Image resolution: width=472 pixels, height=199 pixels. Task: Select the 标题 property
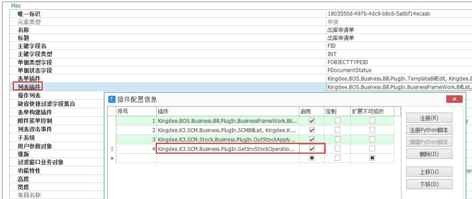click(x=24, y=38)
